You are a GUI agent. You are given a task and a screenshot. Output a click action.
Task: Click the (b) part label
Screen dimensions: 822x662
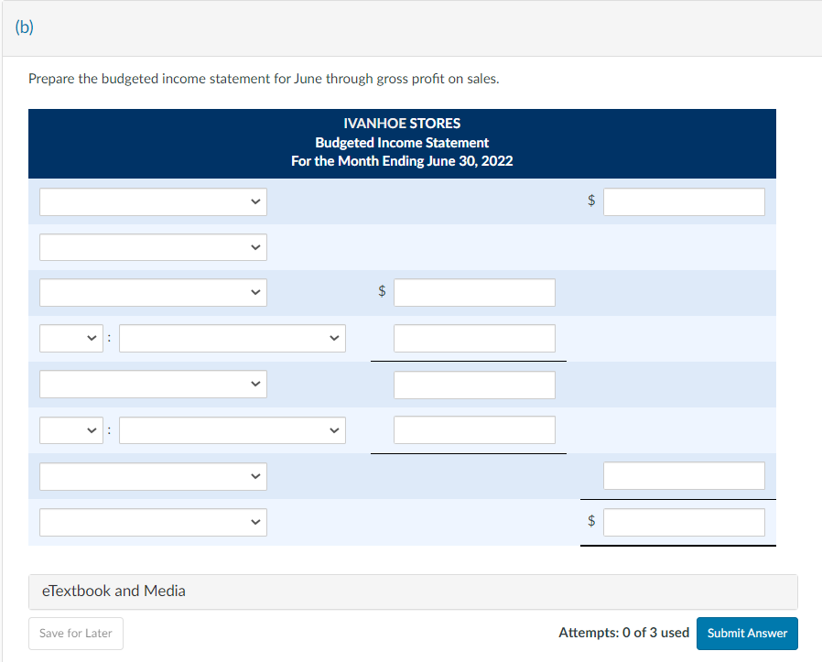click(x=24, y=27)
